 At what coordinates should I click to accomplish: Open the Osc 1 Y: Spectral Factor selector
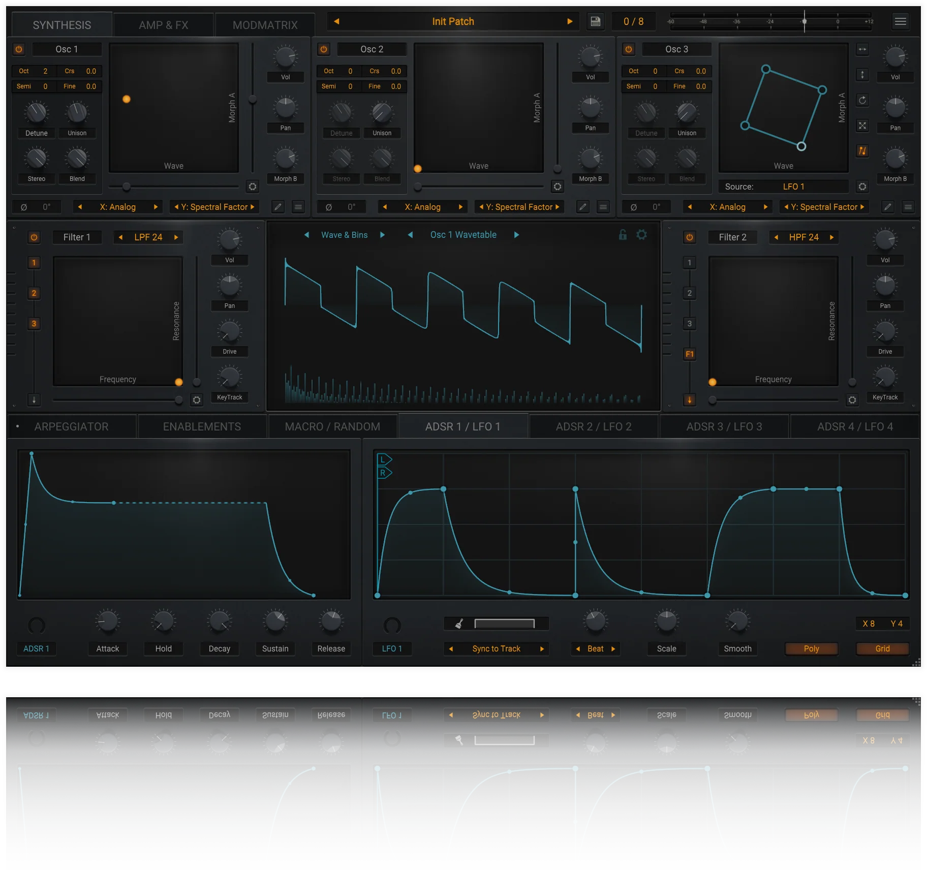click(214, 207)
